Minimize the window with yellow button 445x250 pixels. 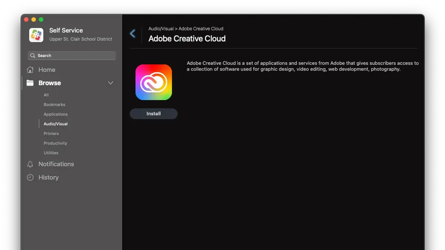point(34,20)
